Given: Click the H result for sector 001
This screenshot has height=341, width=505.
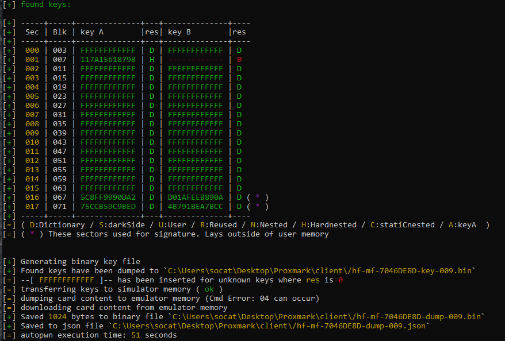Looking at the screenshot, I should [152, 60].
